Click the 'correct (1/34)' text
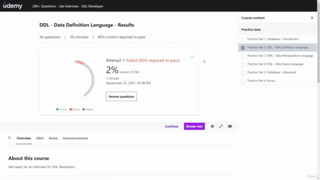320x180 pixels. [x=129, y=72]
